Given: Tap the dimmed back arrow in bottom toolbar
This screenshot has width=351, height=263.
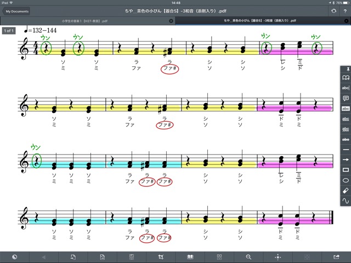Looking at the screenshot, I should click(x=44, y=257).
